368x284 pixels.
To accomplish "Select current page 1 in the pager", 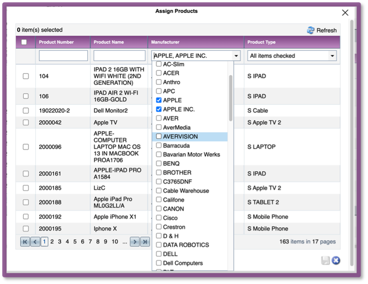I will (44, 242).
